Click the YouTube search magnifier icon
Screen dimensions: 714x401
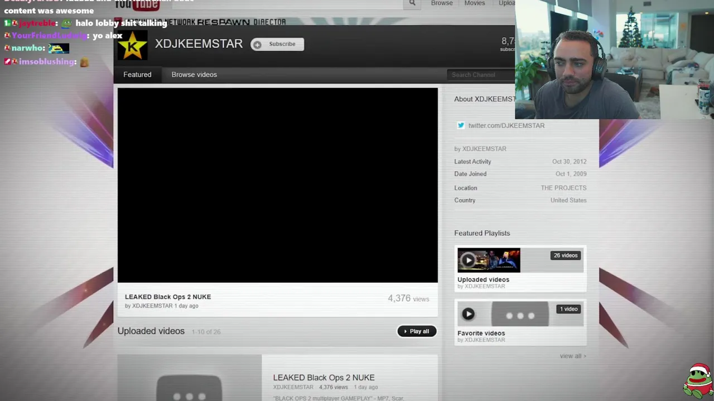click(412, 3)
